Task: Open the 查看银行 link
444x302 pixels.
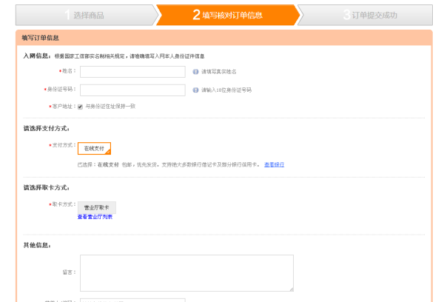Action: (274, 164)
